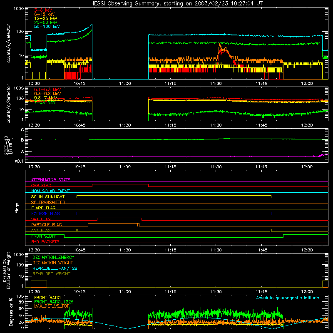Select the cyan '50-100 keV' legend label
The image size is (333, 333).
click(47, 27)
